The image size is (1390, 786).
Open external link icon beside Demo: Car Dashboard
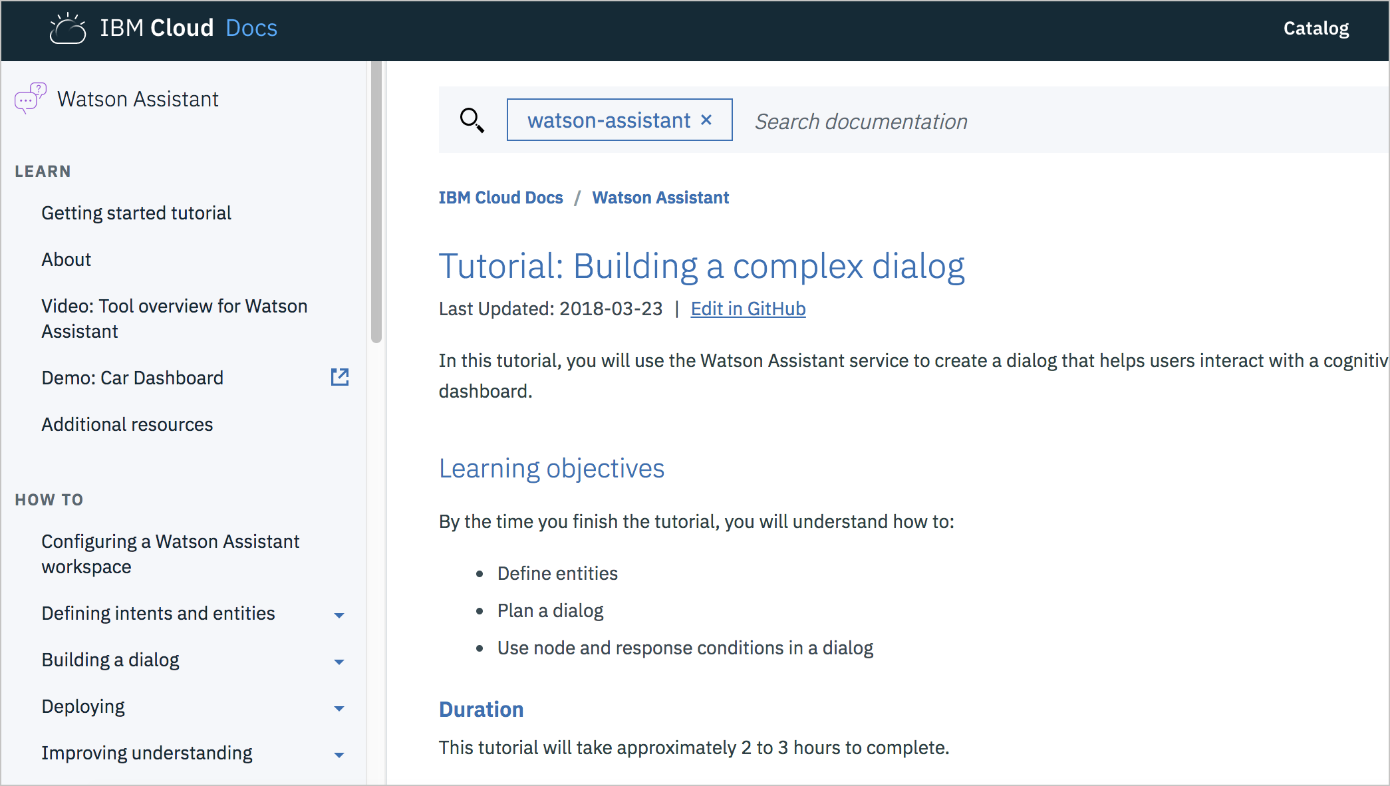(340, 377)
